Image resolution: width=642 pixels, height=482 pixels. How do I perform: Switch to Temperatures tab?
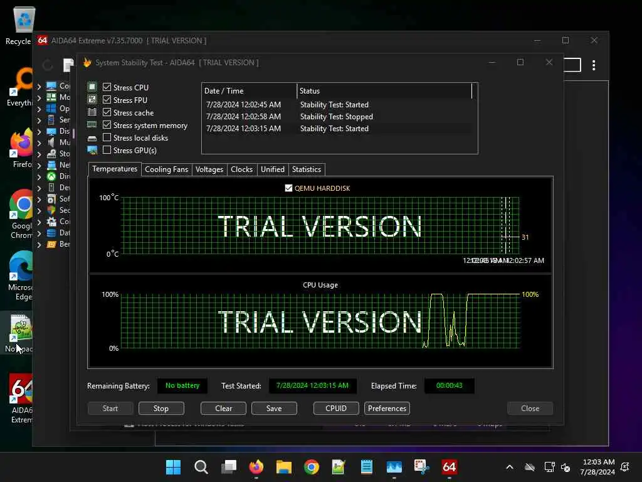pyautogui.click(x=115, y=169)
